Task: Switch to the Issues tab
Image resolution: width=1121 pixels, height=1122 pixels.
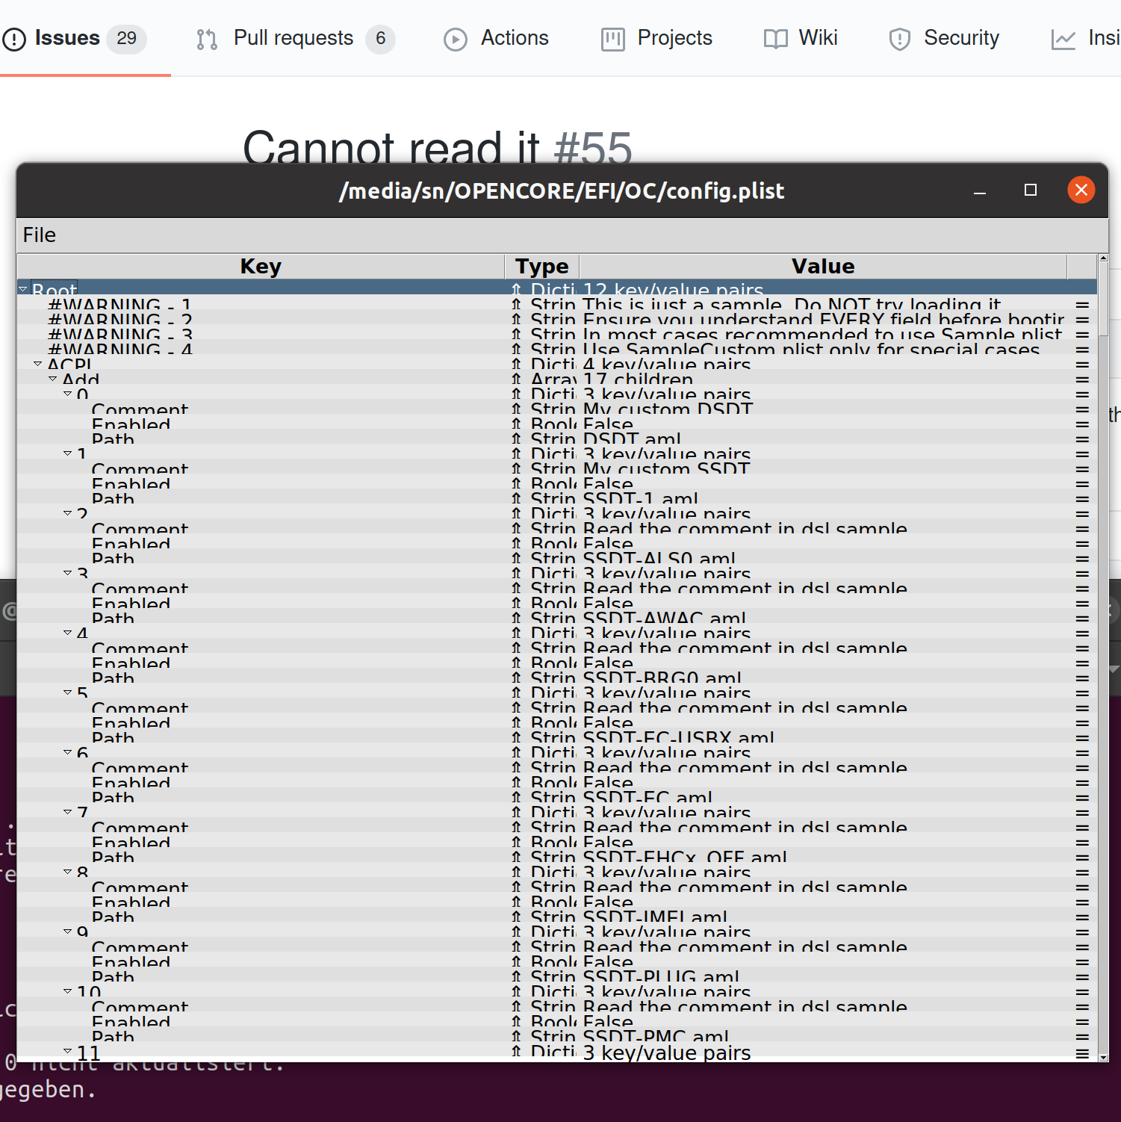Action: point(67,37)
